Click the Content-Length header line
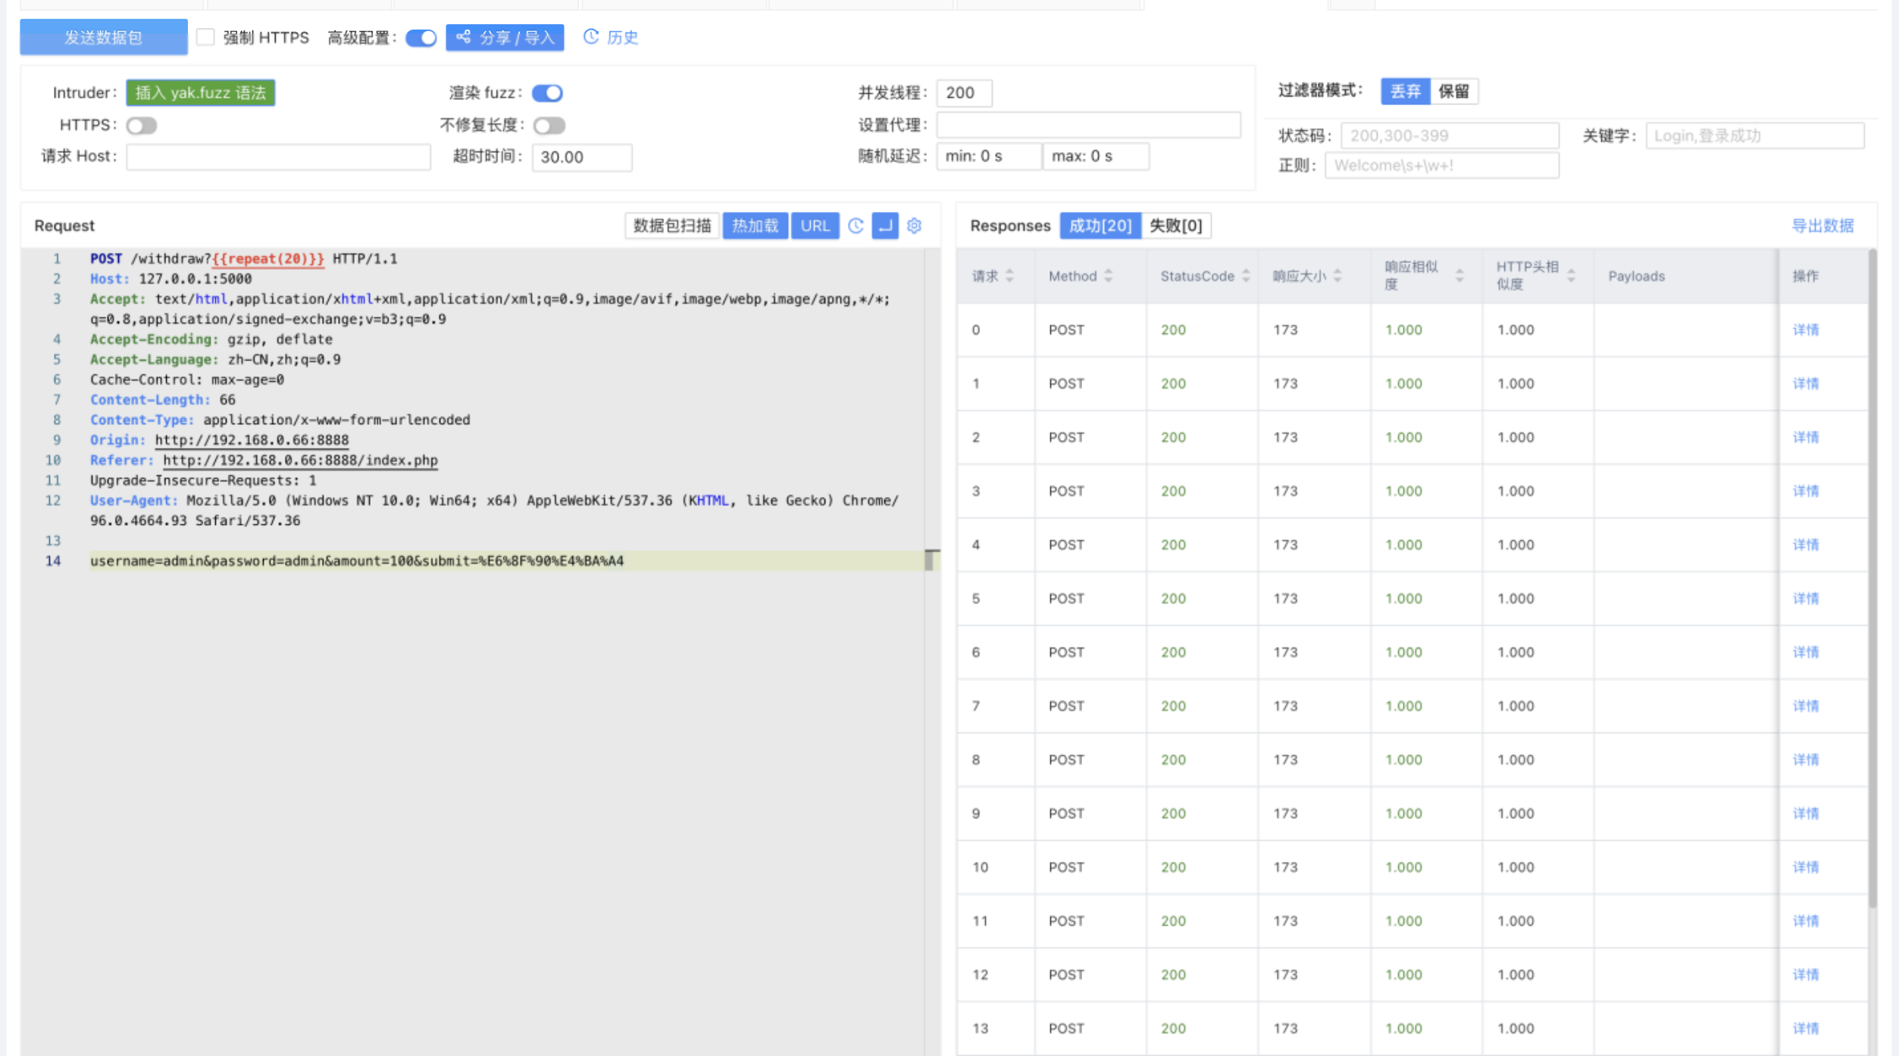The image size is (1899, 1056). pyautogui.click(x=163, y=400)
